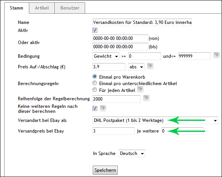The width and height of the screenshot is (222, 177).
Task: Open help icon for Keine weiteren Regeln
Action: coord(103,108)
